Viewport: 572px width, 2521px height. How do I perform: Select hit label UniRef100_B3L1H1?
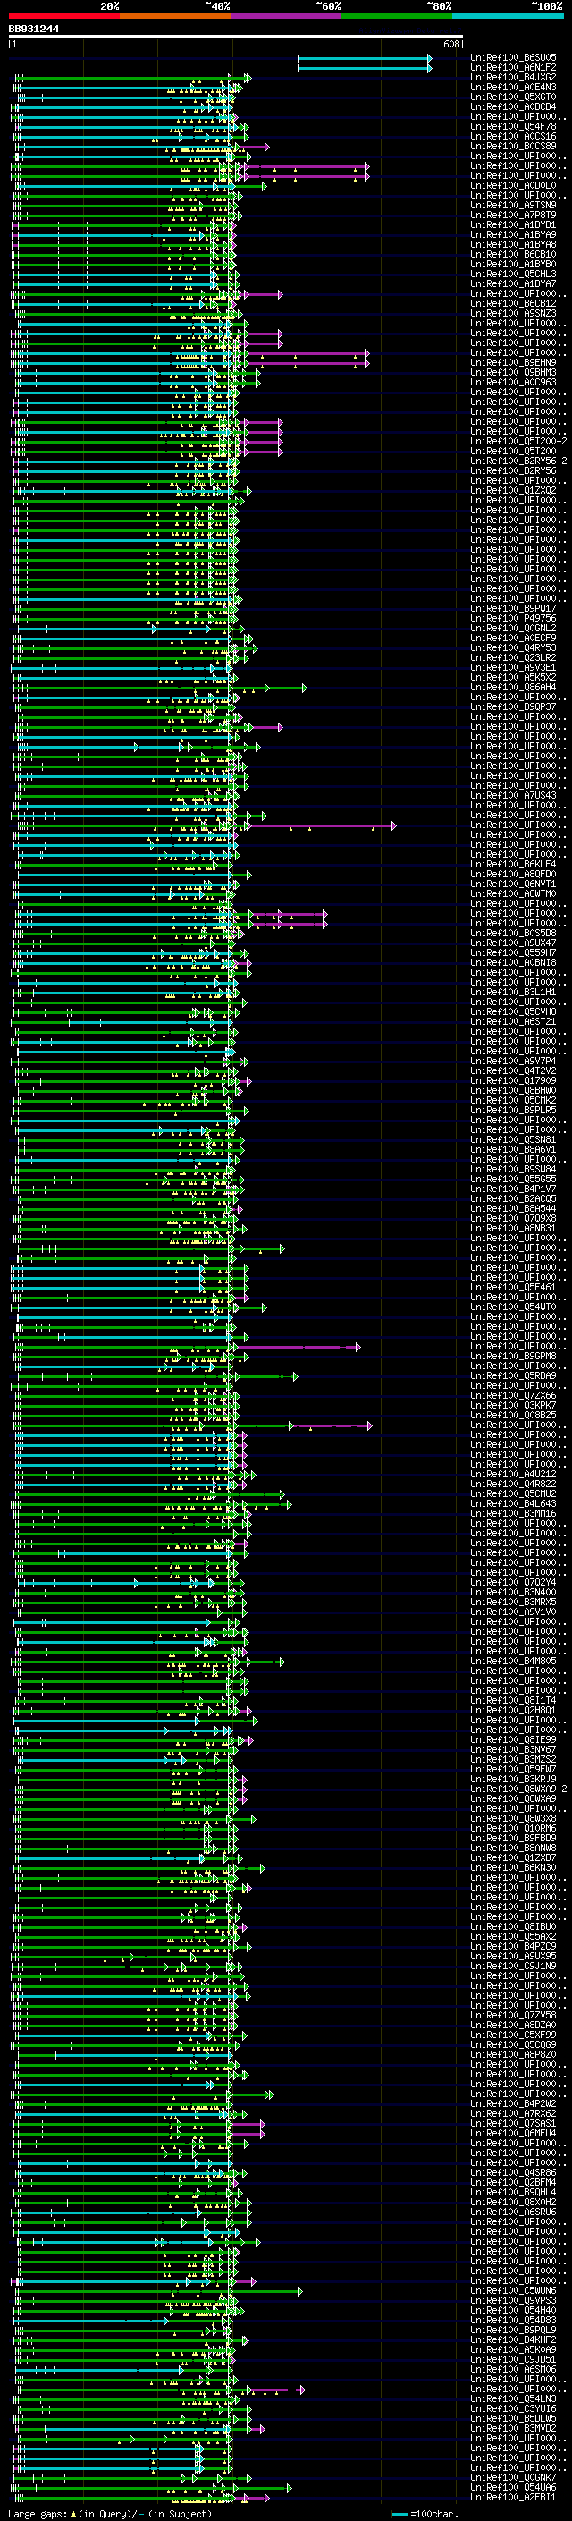(512, 993)
